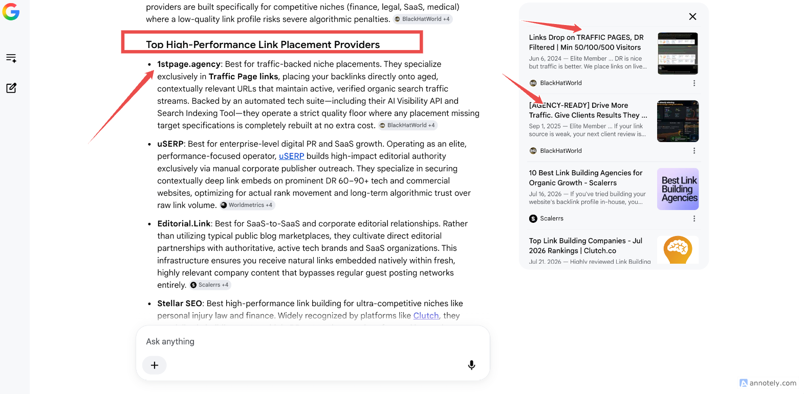Open BlackHatWorld +4 citation chip at top paragraph
The image size is (804, 394).
pyautogui.click(x=422, y=19)
